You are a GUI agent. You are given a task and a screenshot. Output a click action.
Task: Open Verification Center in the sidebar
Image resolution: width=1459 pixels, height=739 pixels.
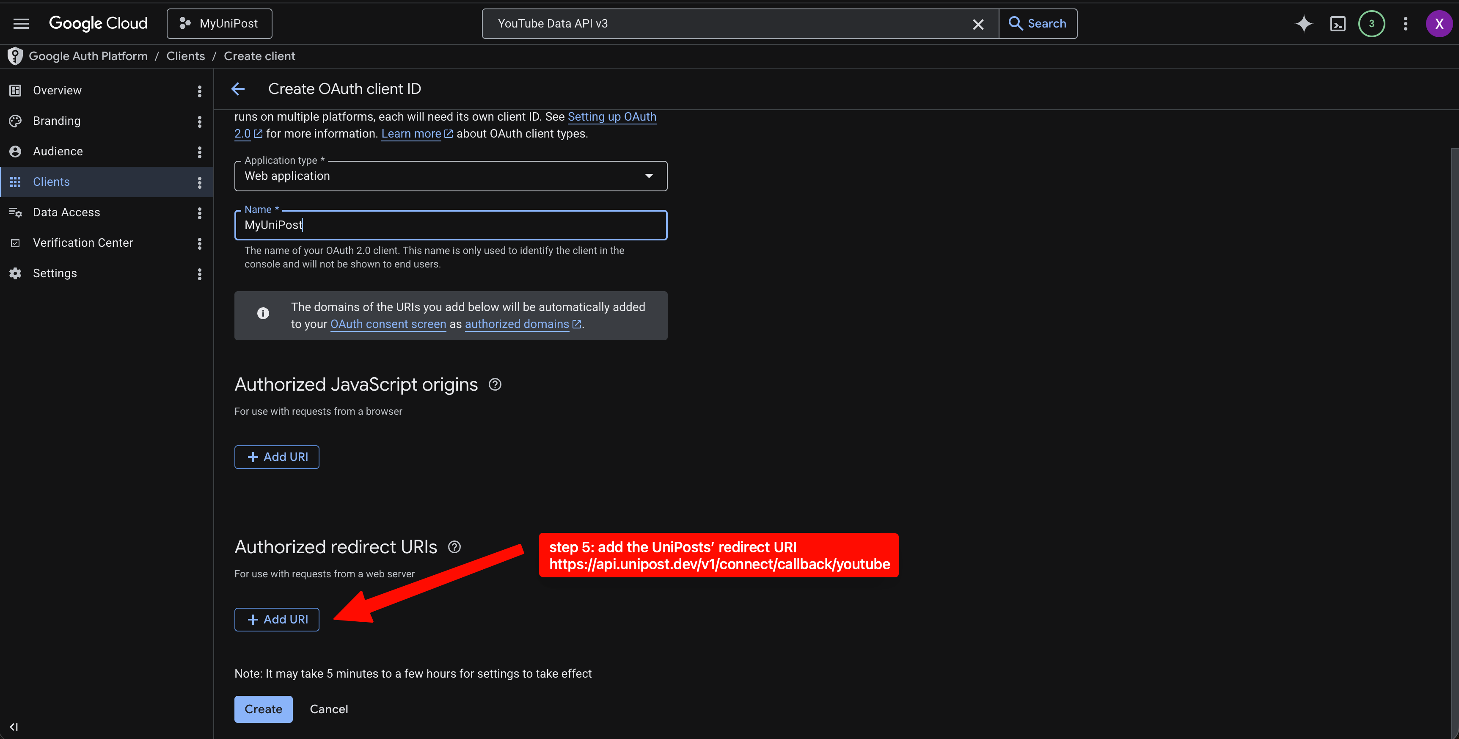click(83, 243)
